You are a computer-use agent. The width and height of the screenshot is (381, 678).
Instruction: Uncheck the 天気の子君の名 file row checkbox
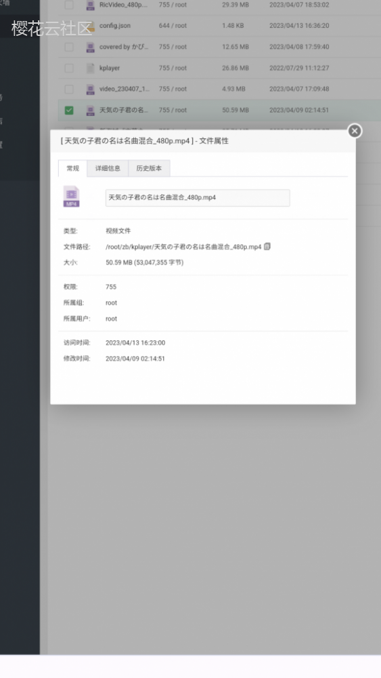[x=69, y=111]
